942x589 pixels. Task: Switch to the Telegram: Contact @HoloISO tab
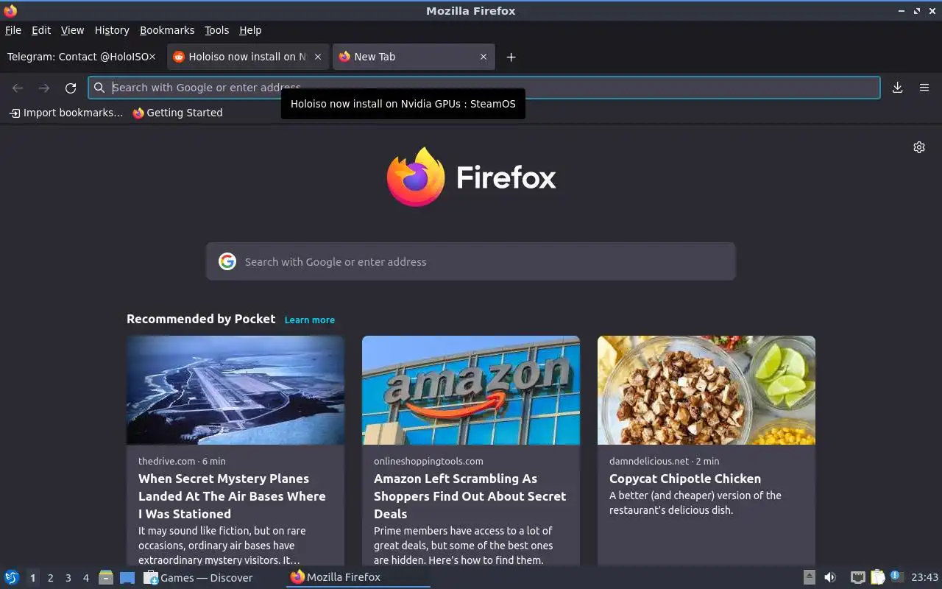pos(81,57)
